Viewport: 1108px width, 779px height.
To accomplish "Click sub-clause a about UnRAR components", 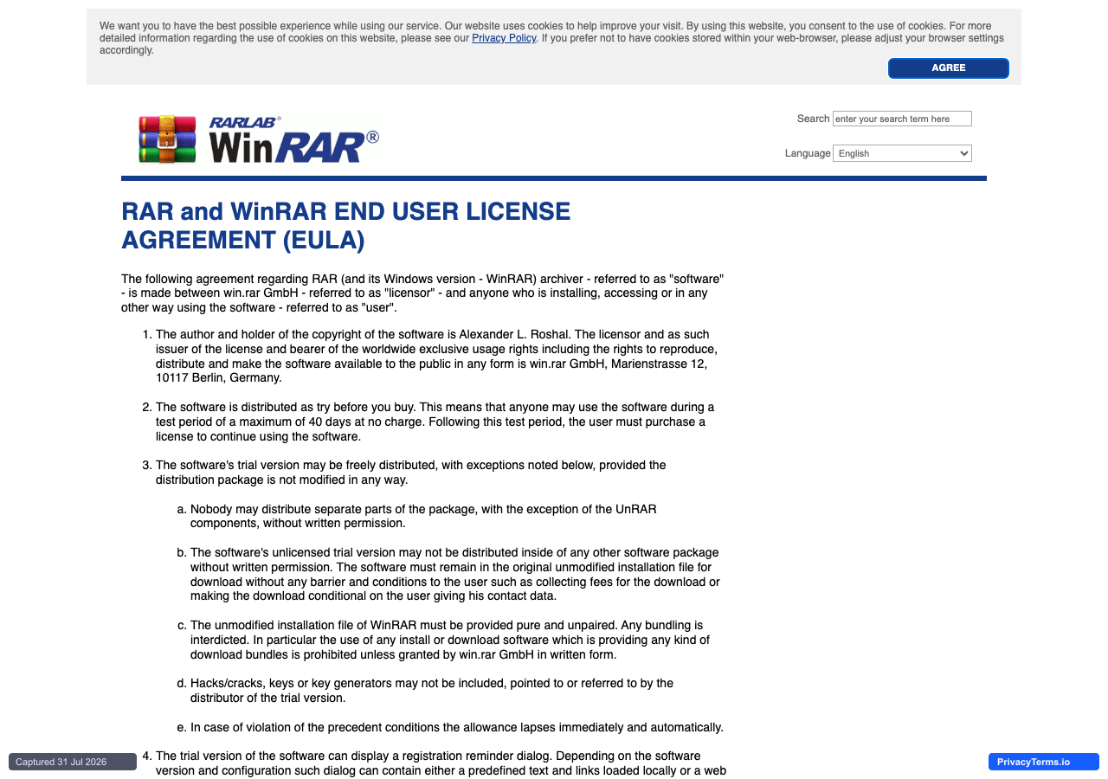I will click(x=423, y=516).
